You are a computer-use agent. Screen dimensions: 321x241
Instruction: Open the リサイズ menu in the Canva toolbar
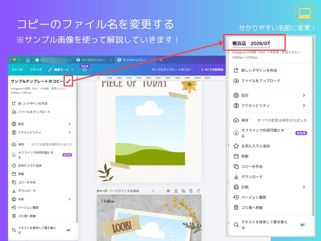point(36,70)
